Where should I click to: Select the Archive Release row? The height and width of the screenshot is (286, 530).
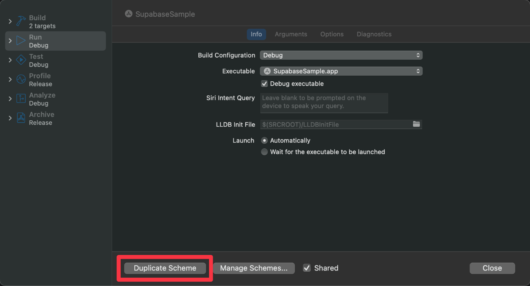point(55,118)
